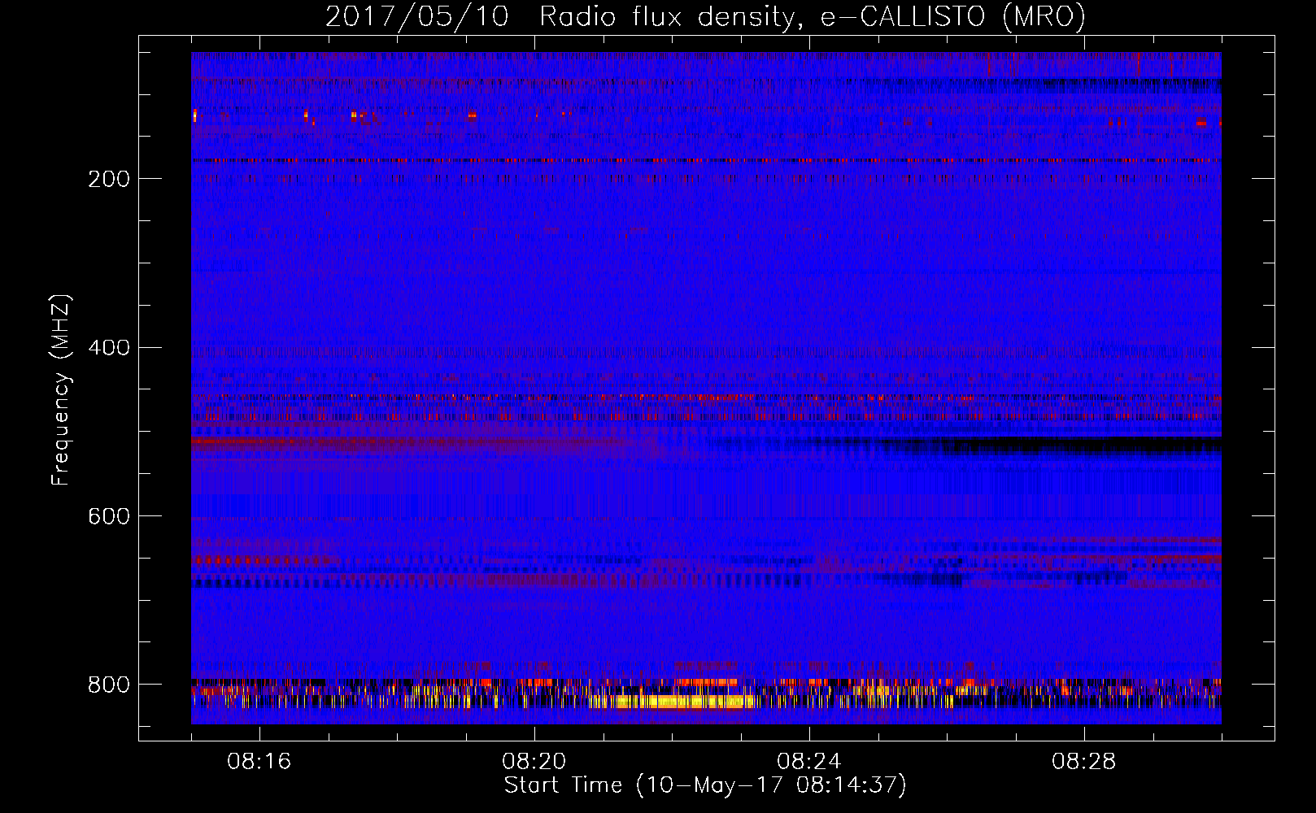This screenshot has width=1316, height=813.
Task: Click the "Start Time (10-May-17 08:14:37)" axis label
Action: (705, 785)
